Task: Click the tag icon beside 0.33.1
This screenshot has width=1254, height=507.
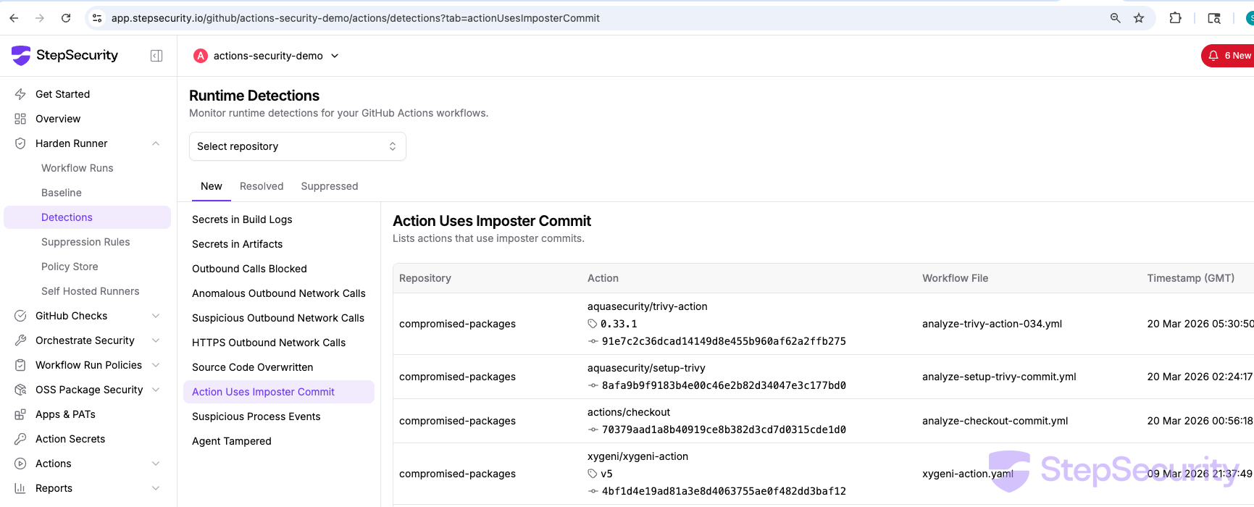Action: [593, 324]
